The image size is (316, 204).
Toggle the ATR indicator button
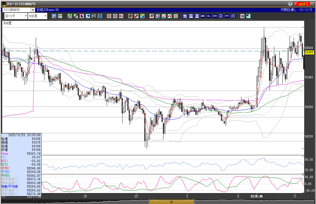(215, 16)
